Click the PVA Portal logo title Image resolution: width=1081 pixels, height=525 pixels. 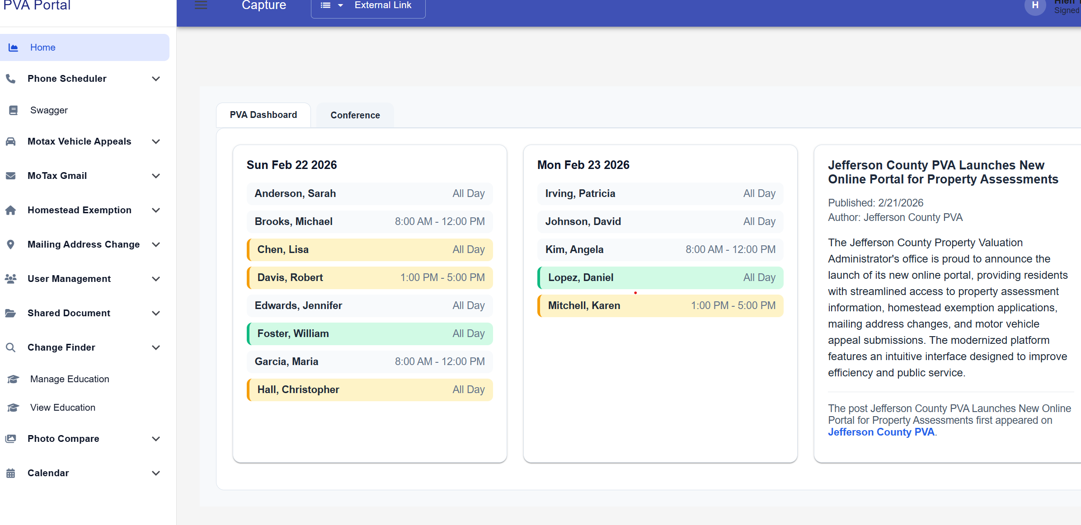coord(37,5)
